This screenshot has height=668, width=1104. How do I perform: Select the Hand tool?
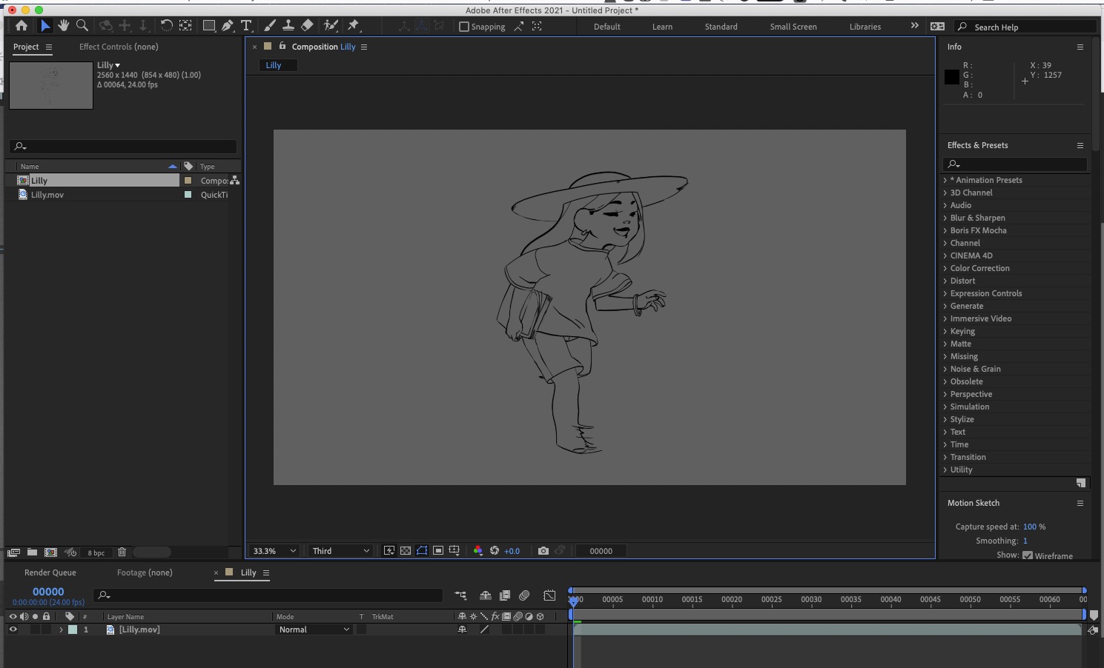pos(64,26)
